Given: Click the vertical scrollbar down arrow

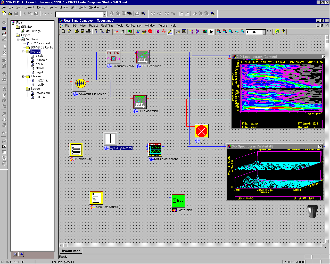Looking at the screenshot, I should tap(327, 242).
